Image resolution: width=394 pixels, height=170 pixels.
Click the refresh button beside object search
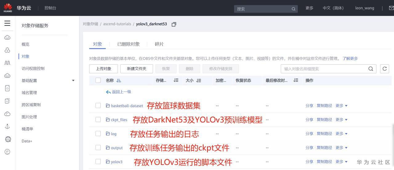click(x=384, y=69)
